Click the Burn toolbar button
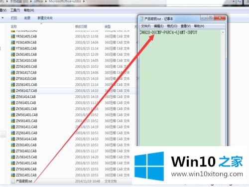 (27, 18)
